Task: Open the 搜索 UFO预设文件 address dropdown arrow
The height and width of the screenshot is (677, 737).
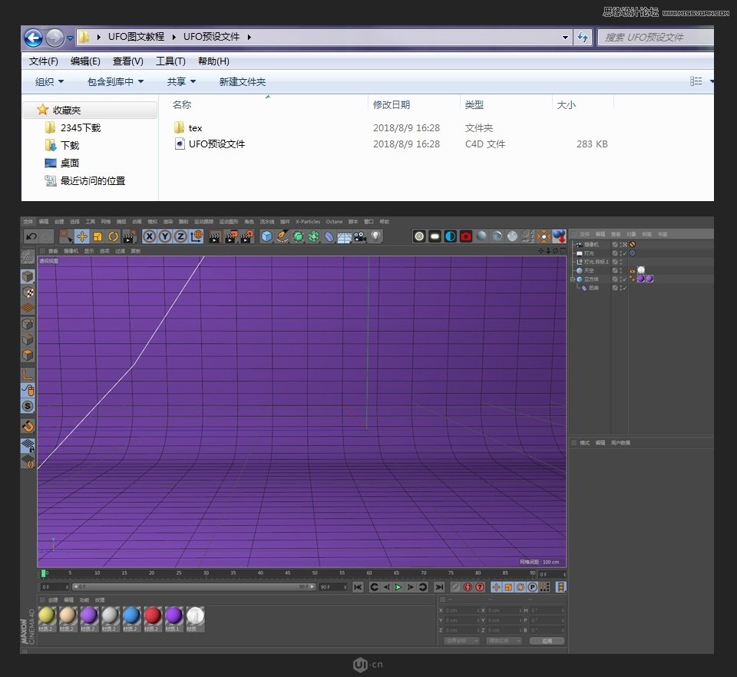Action: [x=564, y=37]
